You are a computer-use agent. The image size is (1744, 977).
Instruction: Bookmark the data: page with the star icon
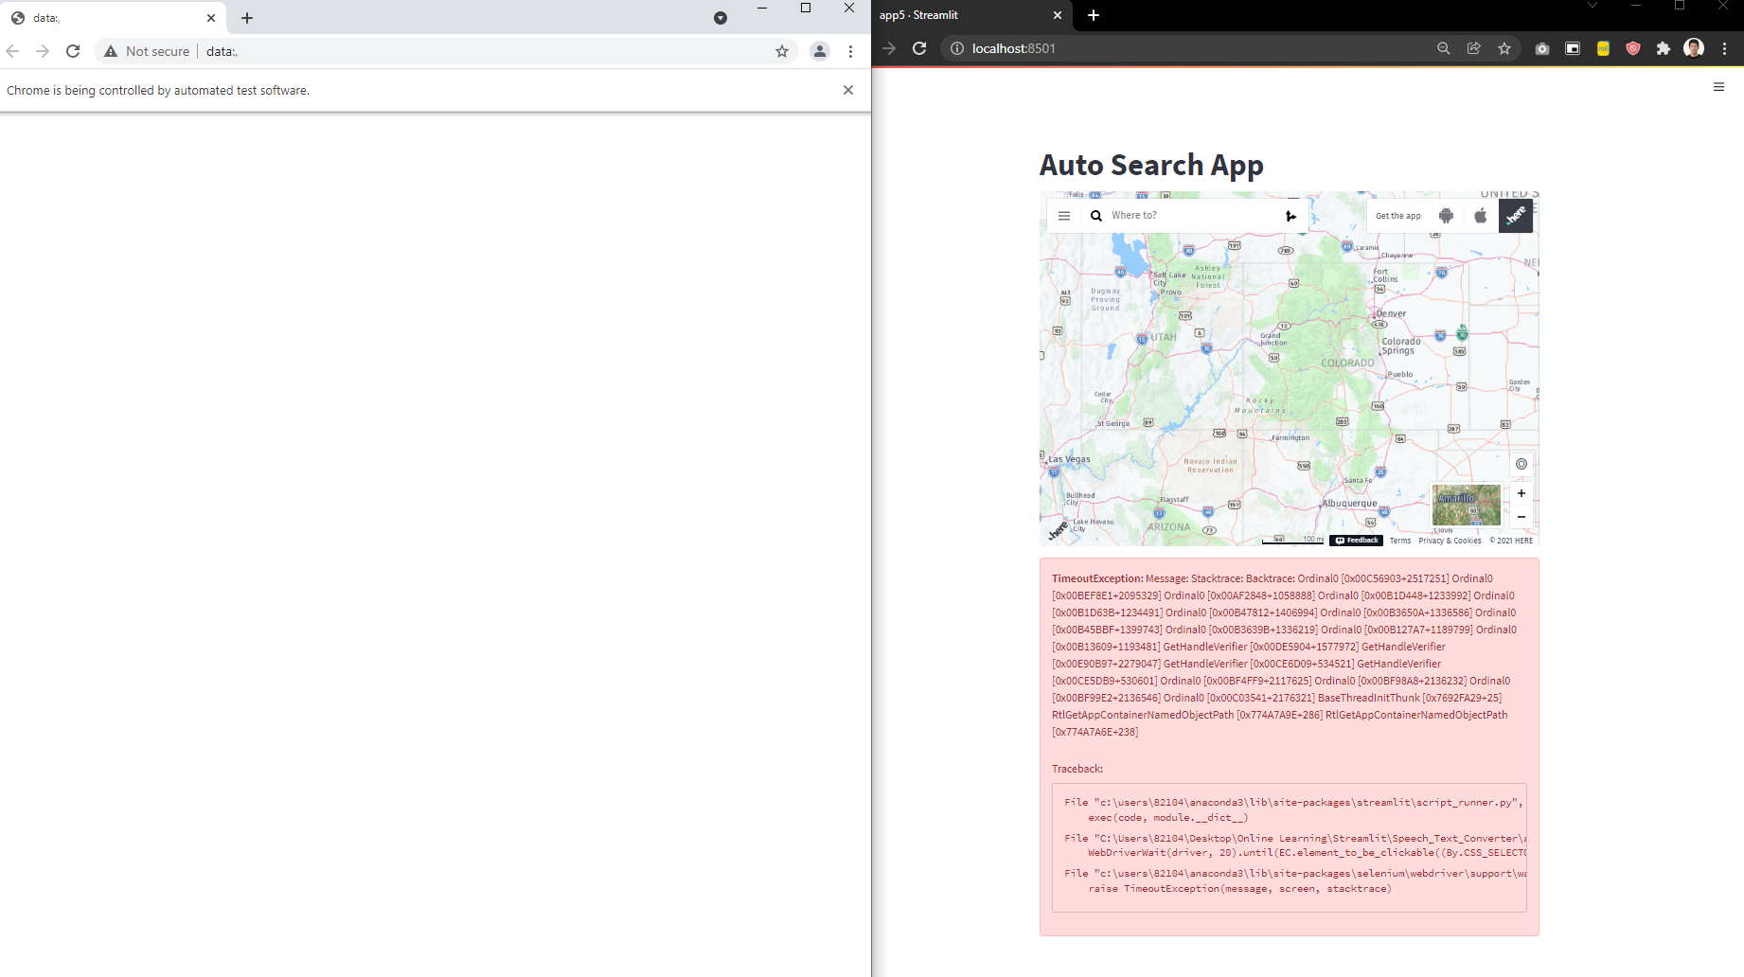click(782, 51)
